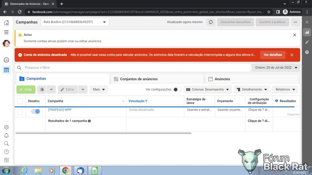Switch to the Campanhas tab
The width and height of the screenshot is (312, 175).
(x=63, y=79)
